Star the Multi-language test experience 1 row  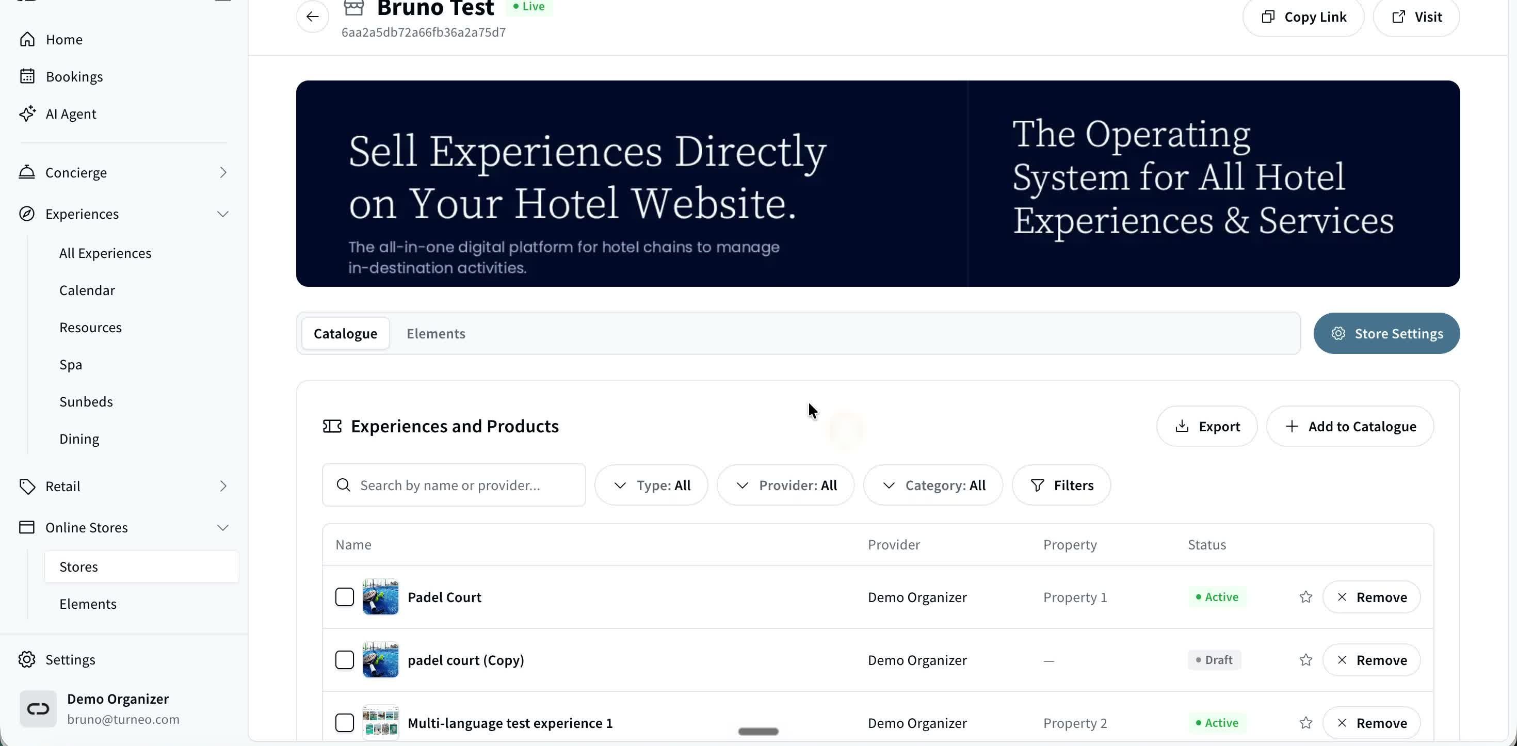click(x=1305, y=723)
